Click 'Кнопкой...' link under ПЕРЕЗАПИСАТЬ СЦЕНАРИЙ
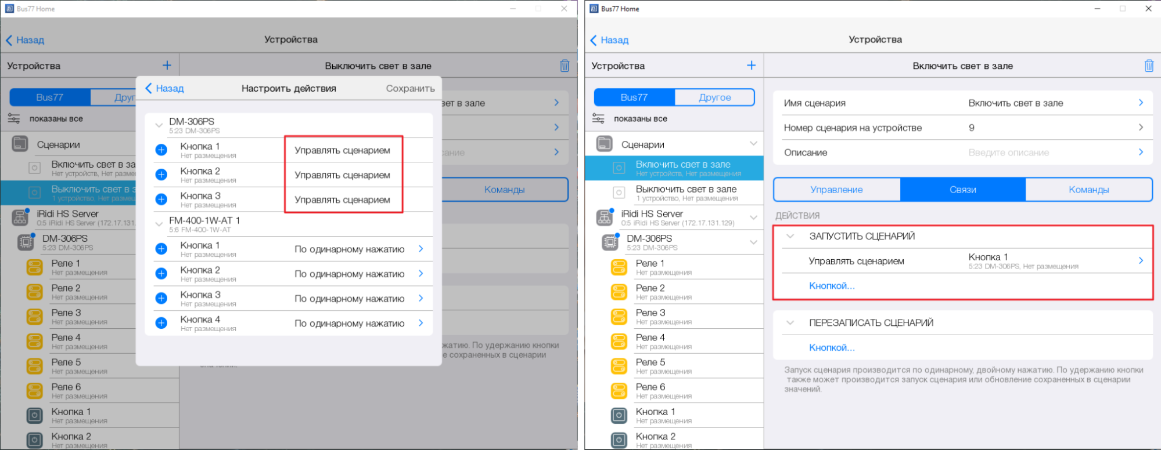The image size is (1161, 450). tap(832, 347)
